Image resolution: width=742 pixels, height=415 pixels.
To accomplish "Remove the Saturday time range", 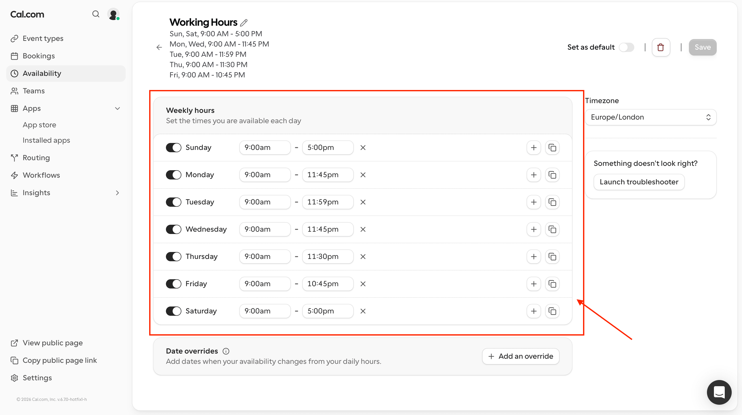I will [x=363, y=311].
